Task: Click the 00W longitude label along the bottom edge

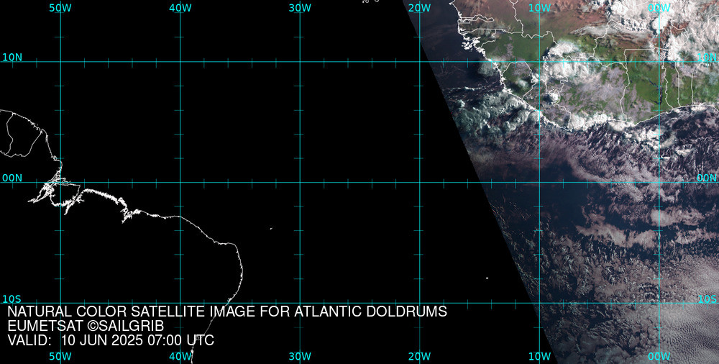Action: pos(659,356)
